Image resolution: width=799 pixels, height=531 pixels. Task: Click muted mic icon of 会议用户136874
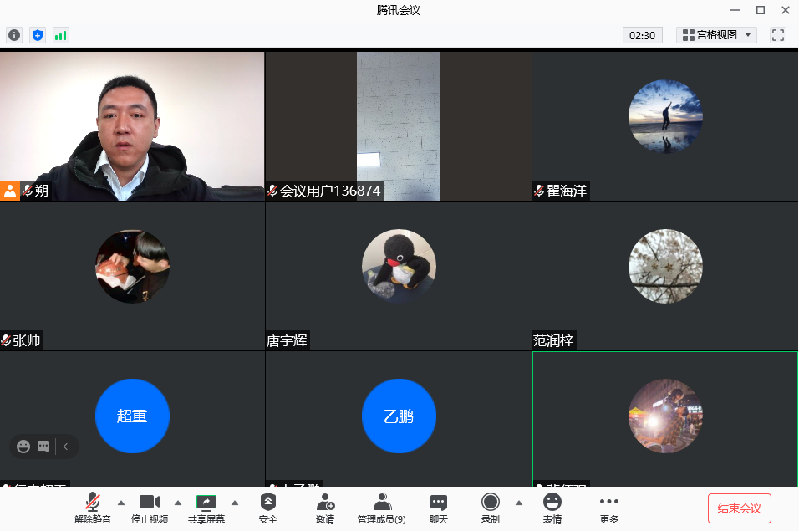point(272,191)
